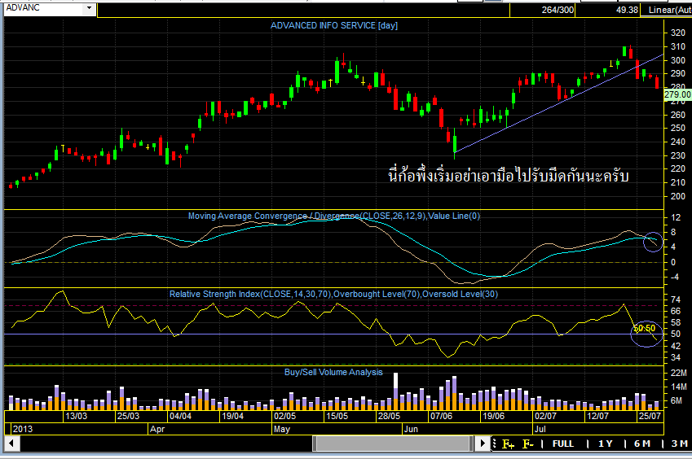This screenshot has height=459, width=692.
Task: Set chart range to 6 M
Action: pos(642,444)
